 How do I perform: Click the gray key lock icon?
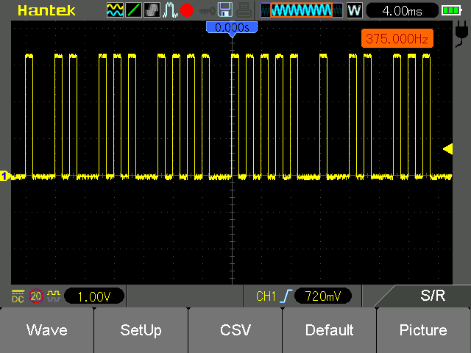tap(207, 11)
